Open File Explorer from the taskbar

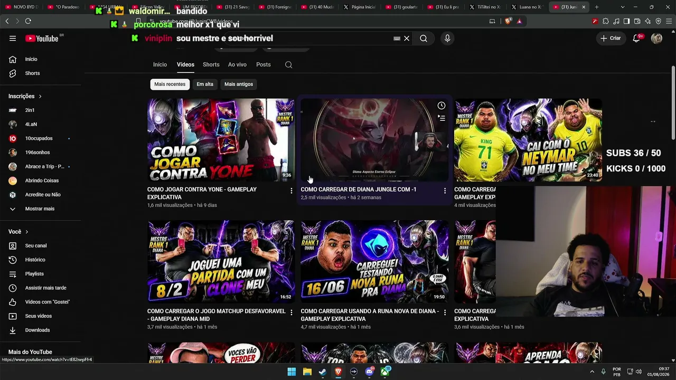click(307, 372)
